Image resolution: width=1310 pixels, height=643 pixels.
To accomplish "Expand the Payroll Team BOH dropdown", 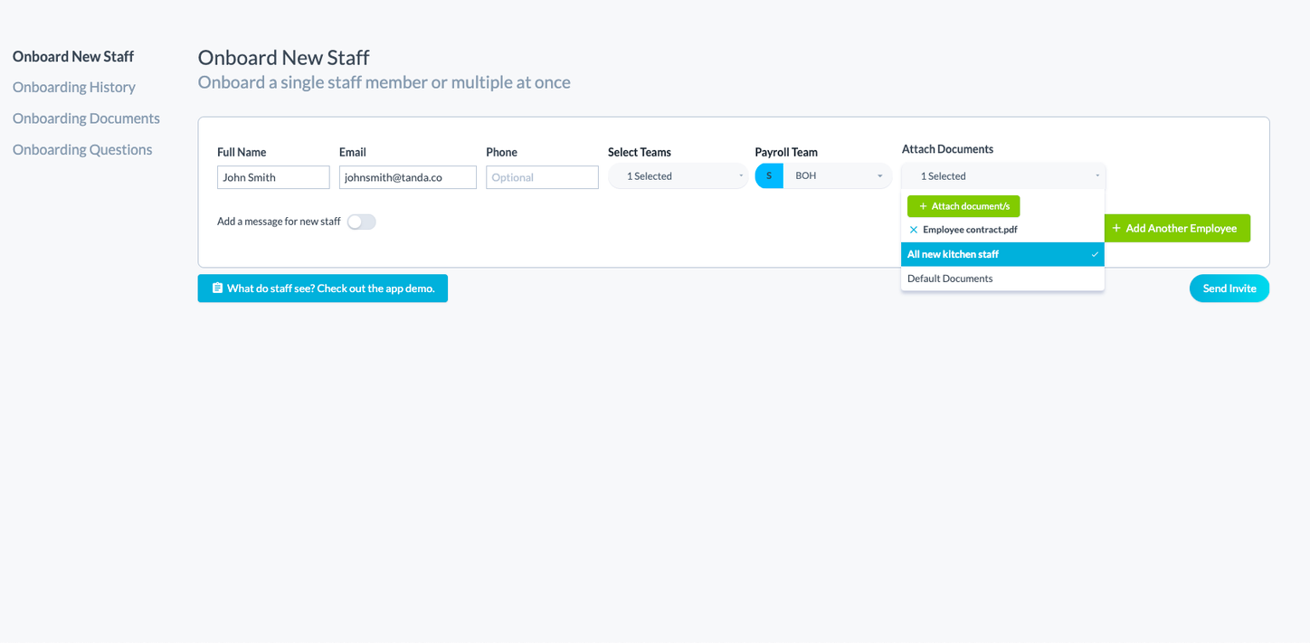I will (x=838, y=175).
